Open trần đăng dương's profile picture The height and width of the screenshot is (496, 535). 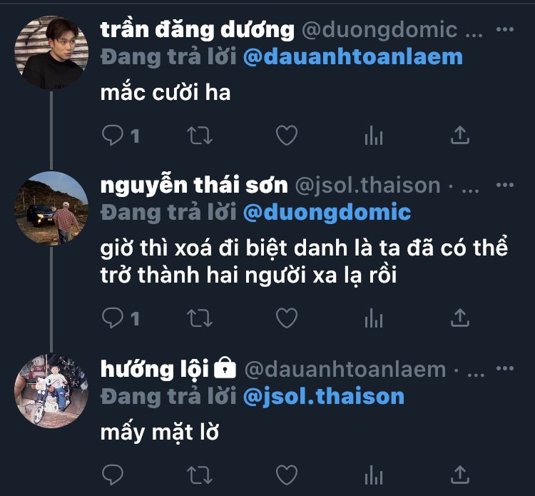51,53
